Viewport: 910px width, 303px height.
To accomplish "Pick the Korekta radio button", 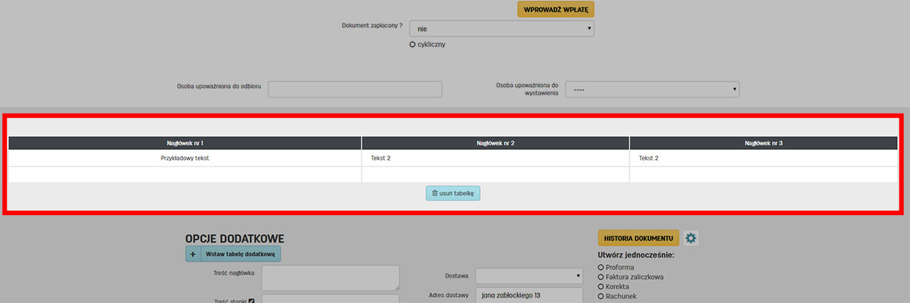I will pos(601,287).
